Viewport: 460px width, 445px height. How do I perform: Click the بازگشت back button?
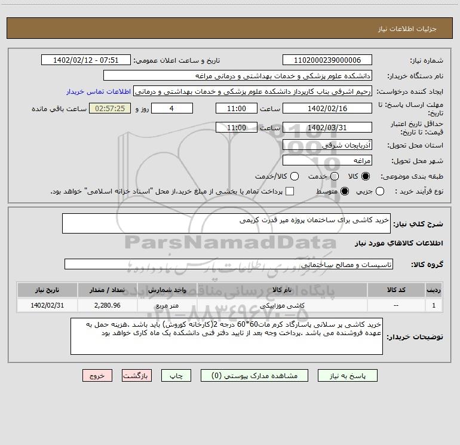tap(137, 376)
